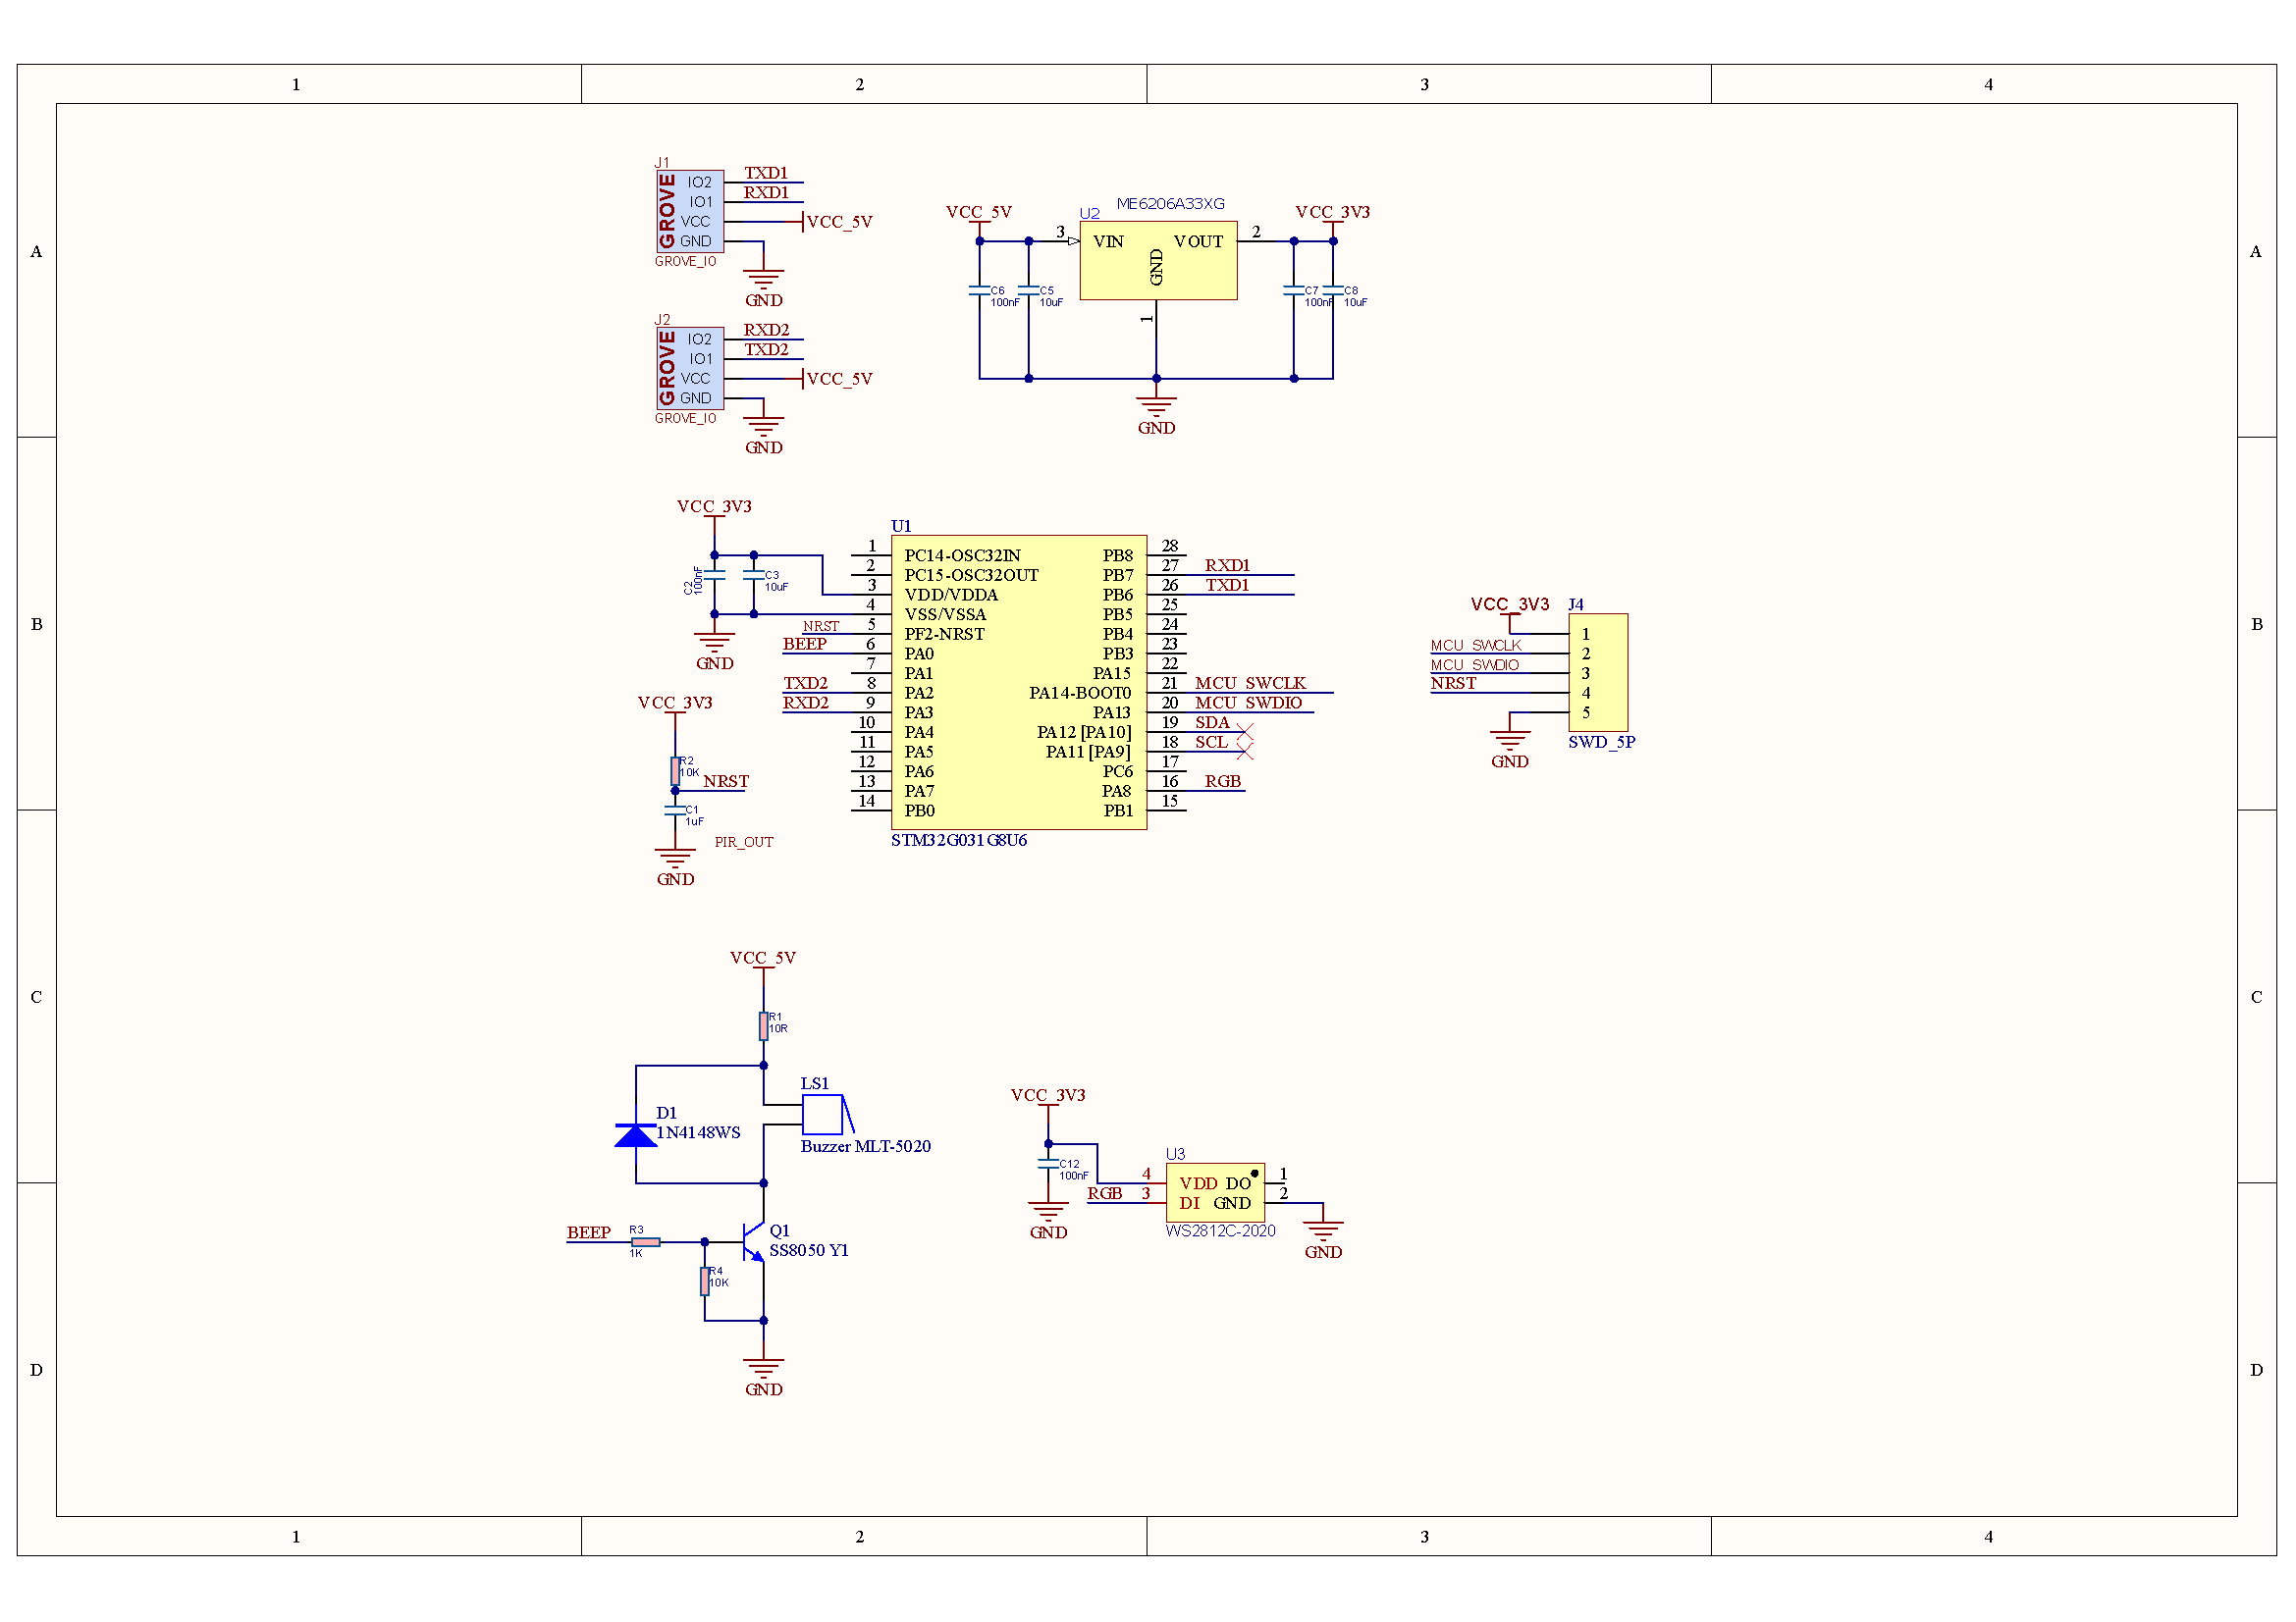
Task: Select the R1 10R resistor
Action: [x=763, y=1025]
